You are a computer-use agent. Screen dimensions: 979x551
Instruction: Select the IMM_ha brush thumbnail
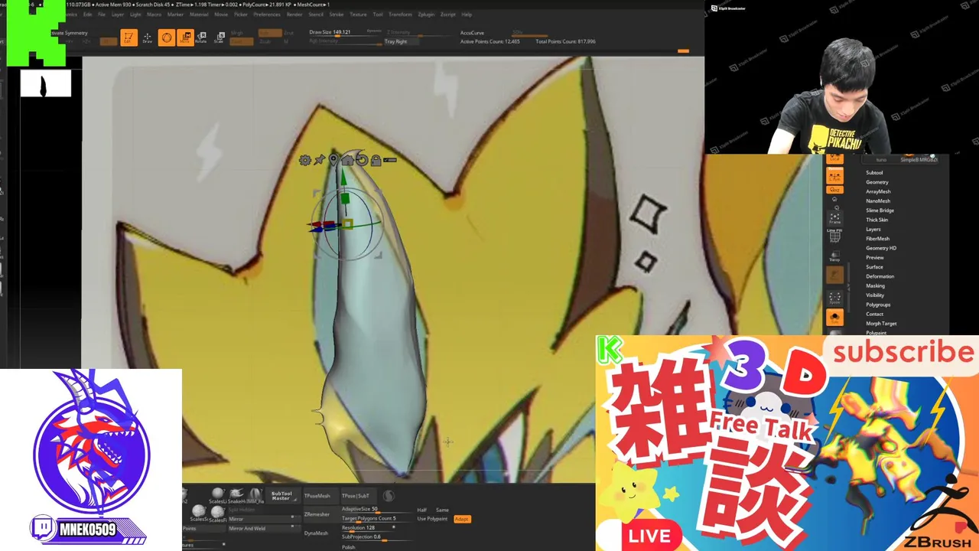coord(255,496)
